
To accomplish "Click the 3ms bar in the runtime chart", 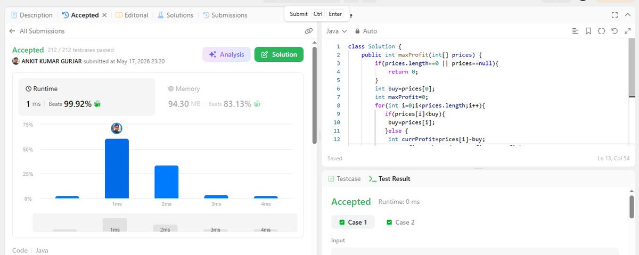I will click(216, 197).
